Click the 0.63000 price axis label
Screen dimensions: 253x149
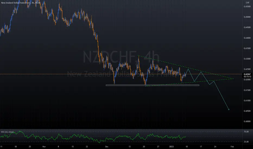pyautogui.click(x=247, y=59)
